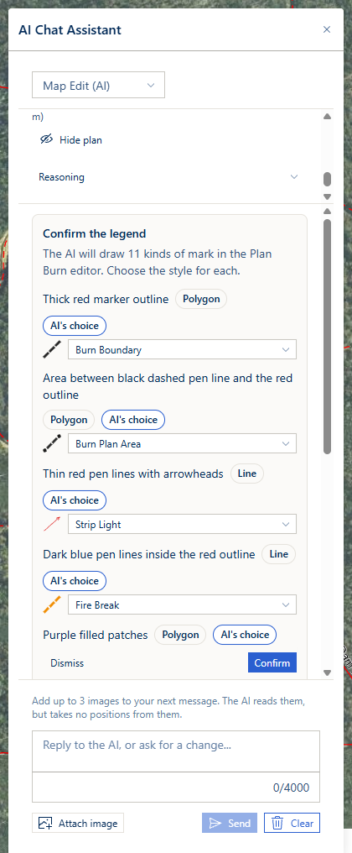Click the Burn Plan Area dashed style icon

point(52,444)
